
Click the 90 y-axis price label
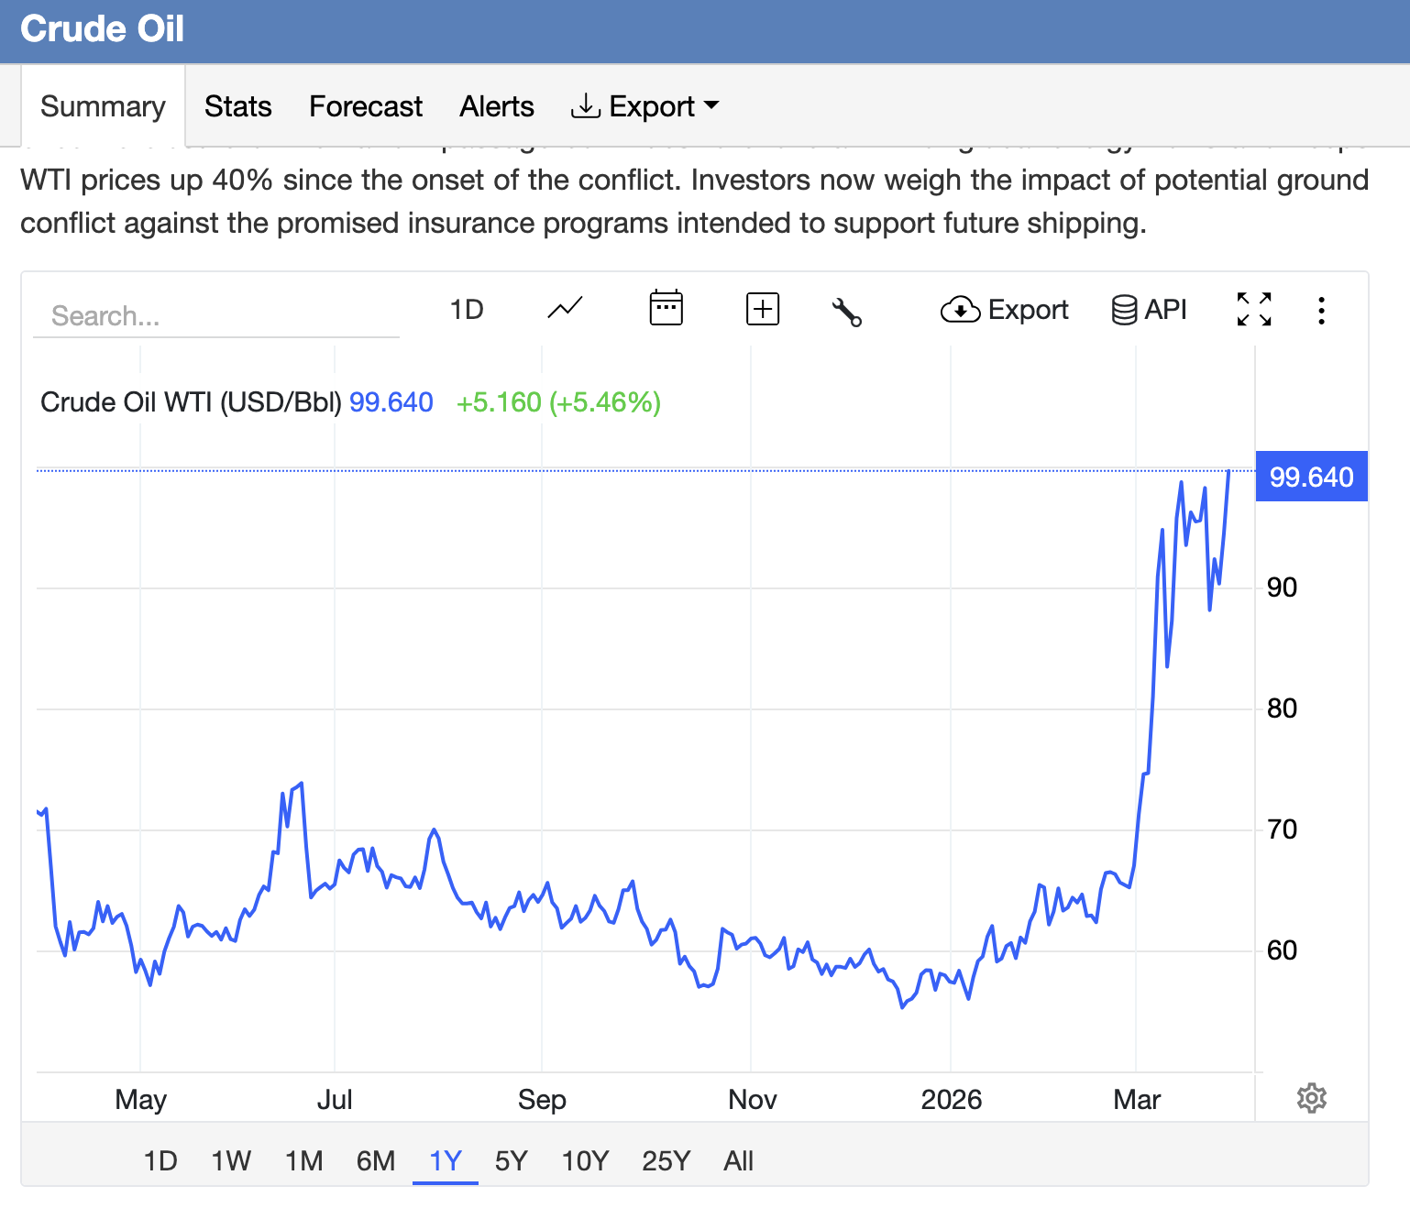(1282, 588)
